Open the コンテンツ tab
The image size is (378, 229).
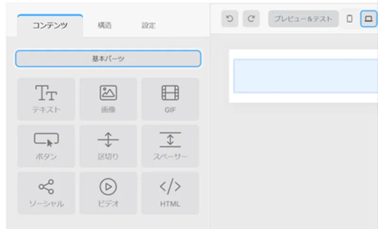point(50,25)
